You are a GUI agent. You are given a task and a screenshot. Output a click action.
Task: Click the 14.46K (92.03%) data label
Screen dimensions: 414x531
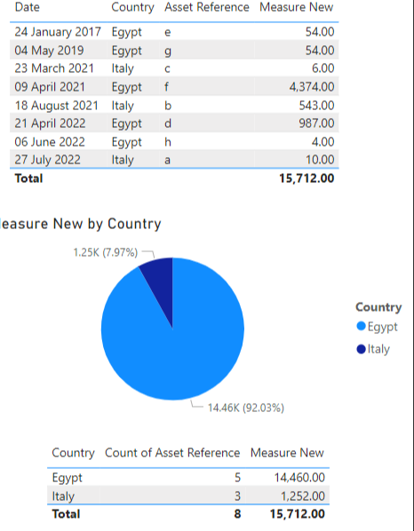245,408
